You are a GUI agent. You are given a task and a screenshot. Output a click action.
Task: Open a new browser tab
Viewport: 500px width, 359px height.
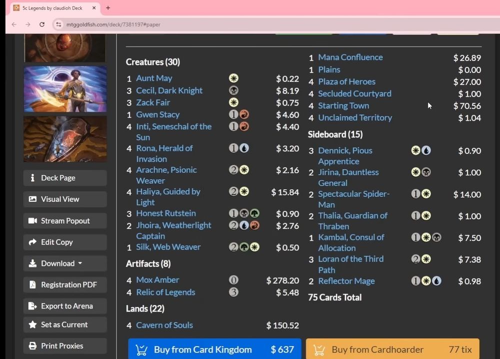pos(108,8)
